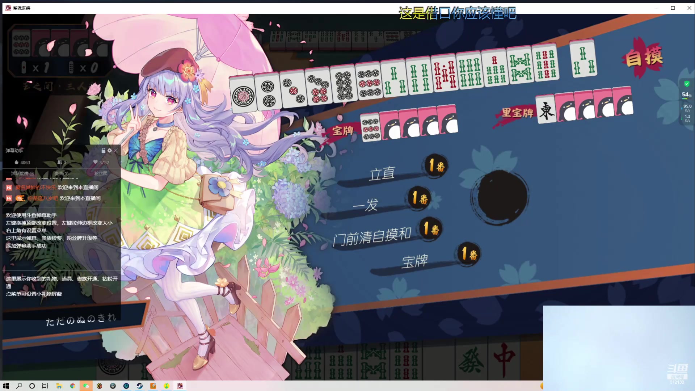Switch to the 贵宾(1) tab
Image resolution: width=695 pixels, height=391 pixels.
tap(62, 173)
